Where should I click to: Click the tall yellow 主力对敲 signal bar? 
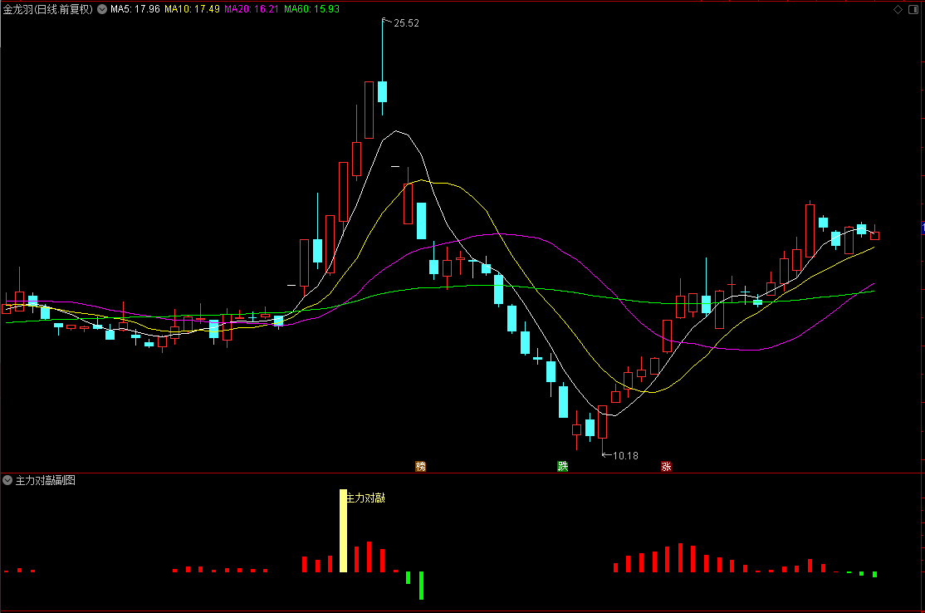tap(343, 531)
